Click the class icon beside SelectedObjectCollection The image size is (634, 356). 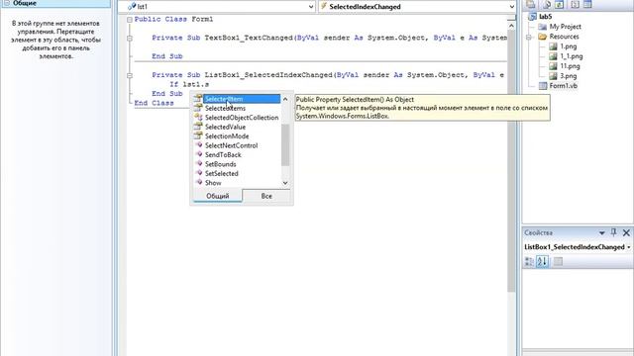point(198,117)
